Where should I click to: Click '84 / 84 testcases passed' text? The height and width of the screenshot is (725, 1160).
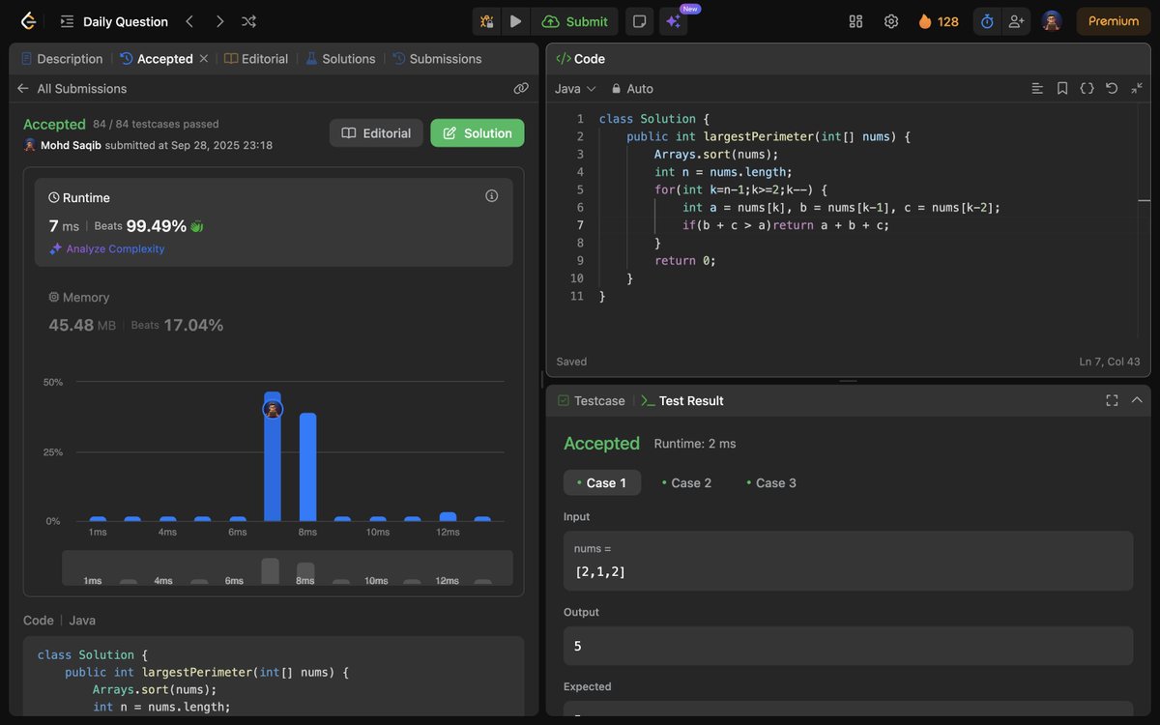click(156, 124)
